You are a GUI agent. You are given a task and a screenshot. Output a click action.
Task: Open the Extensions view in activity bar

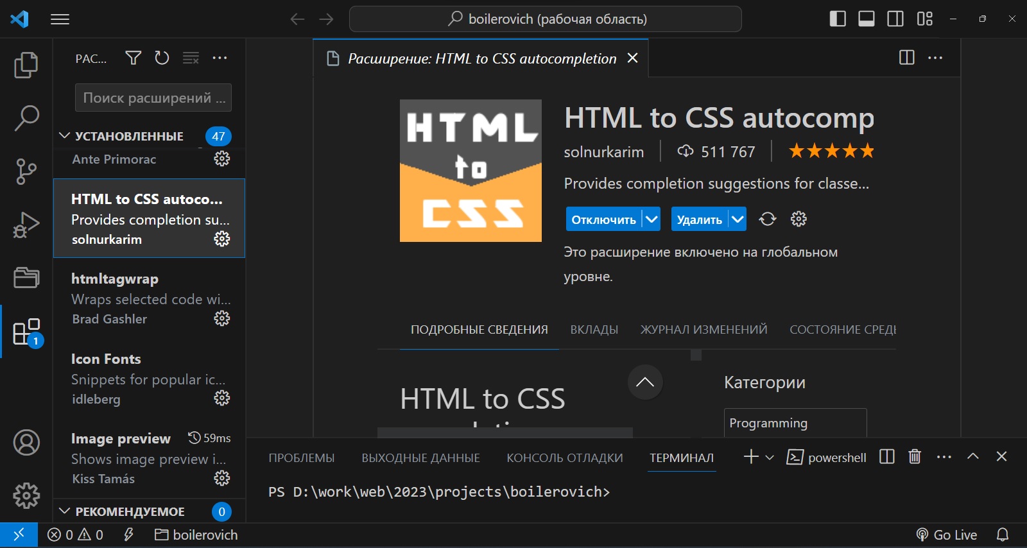click(26, 332)
